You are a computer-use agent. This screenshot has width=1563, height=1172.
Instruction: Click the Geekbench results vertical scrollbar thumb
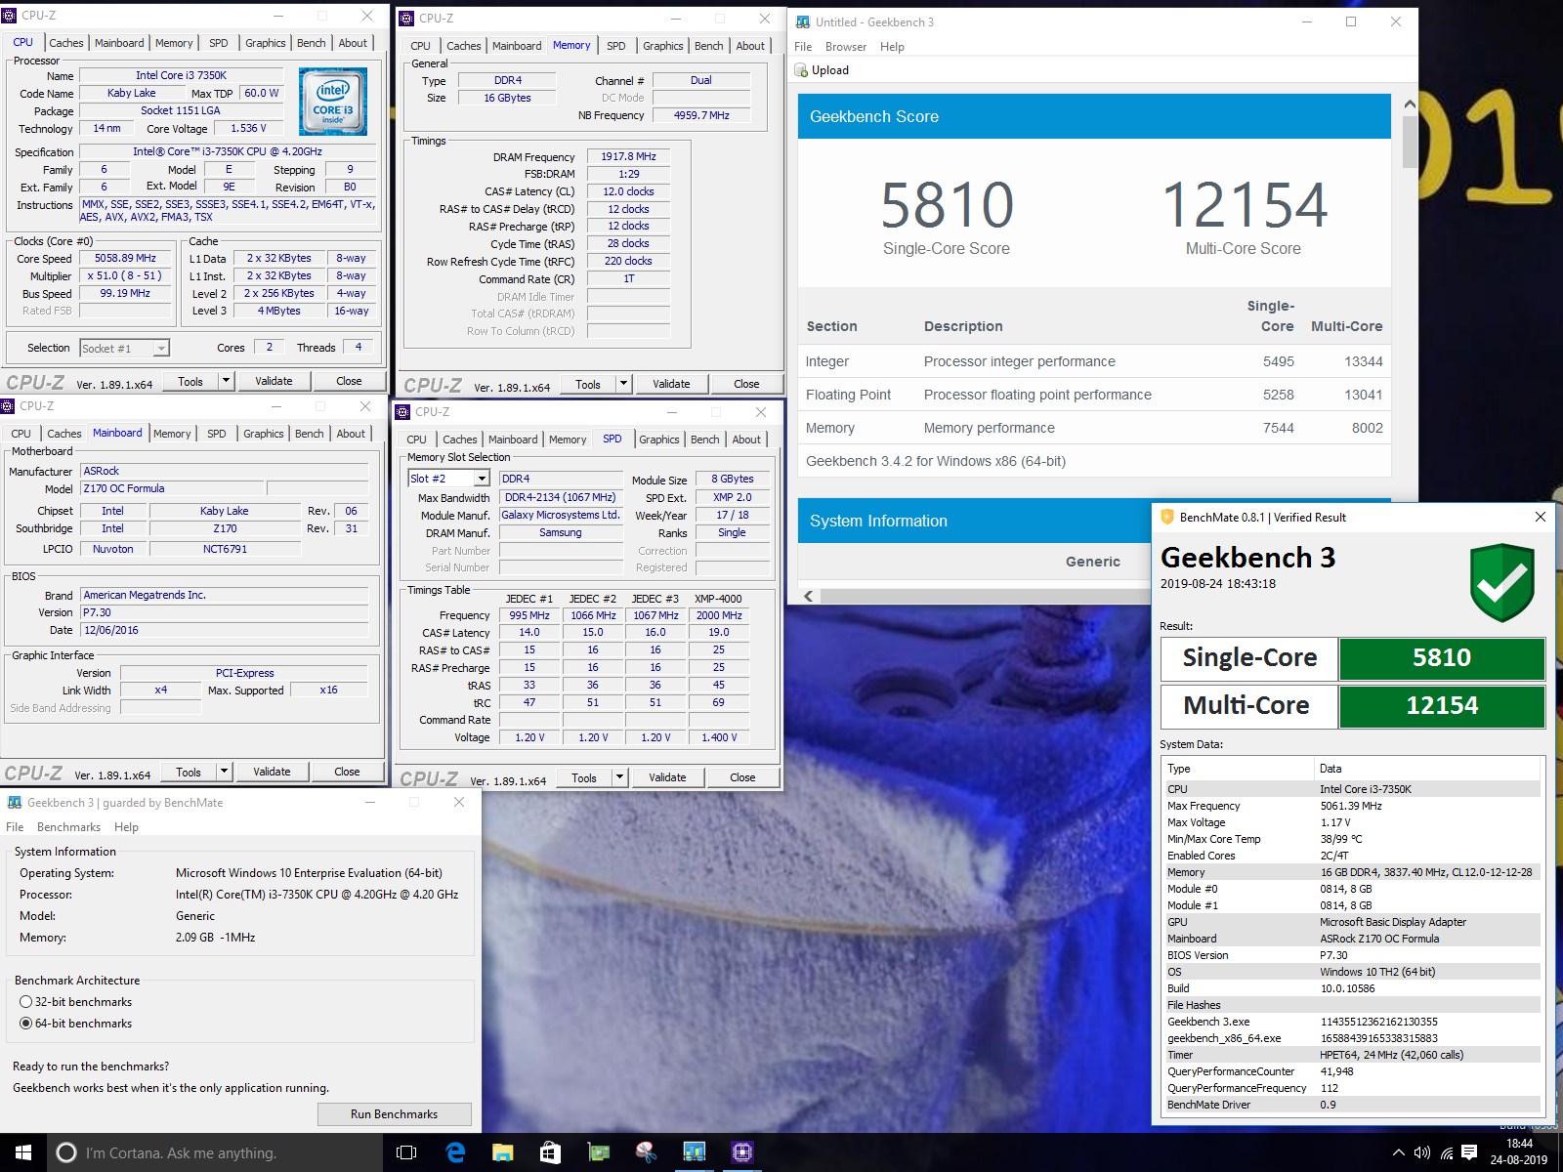tap(1409, 143)
